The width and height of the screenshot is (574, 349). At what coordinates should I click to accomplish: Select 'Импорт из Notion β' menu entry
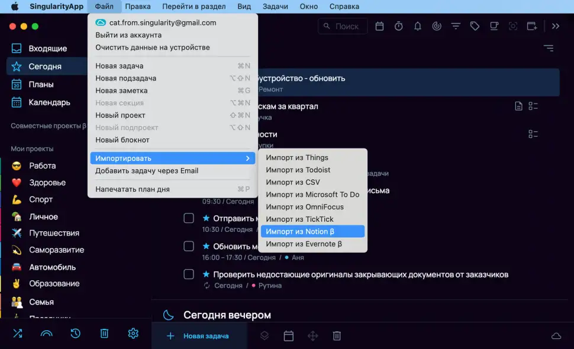point(312,231)
